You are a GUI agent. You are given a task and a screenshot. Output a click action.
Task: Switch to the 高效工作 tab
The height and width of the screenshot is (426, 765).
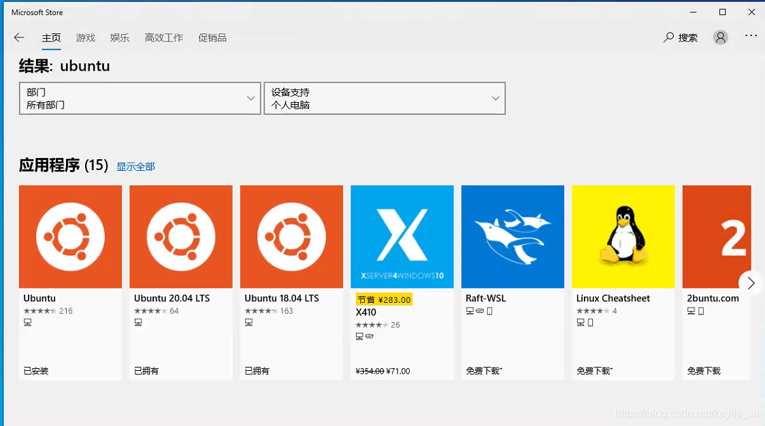click(x=163, y=37)
